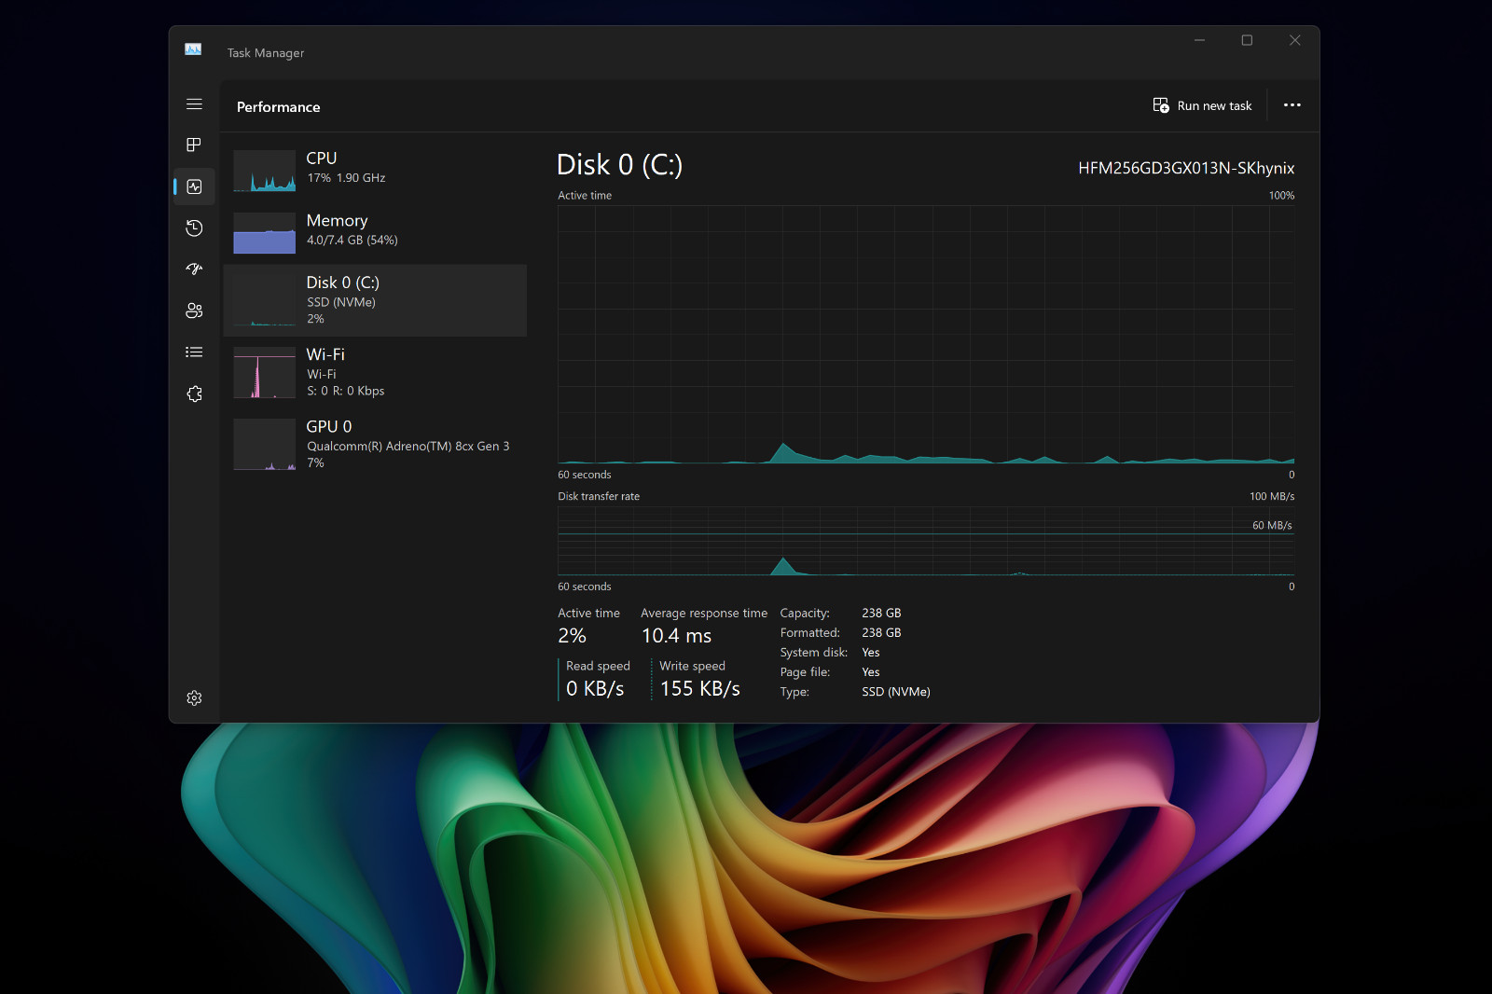Select the CPU performance item
Image resolution: width=1492 pixels, height=994 pixels.
coord(375,171)
